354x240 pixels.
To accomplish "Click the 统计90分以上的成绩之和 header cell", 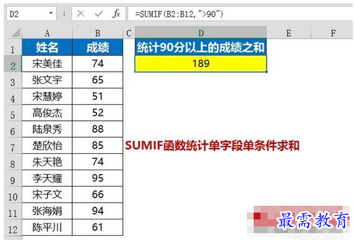I will tap(201, 47).
